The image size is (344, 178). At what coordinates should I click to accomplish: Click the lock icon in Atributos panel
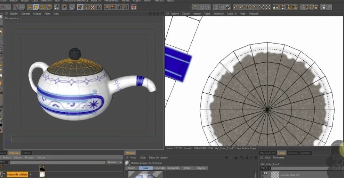pos(247,157)
